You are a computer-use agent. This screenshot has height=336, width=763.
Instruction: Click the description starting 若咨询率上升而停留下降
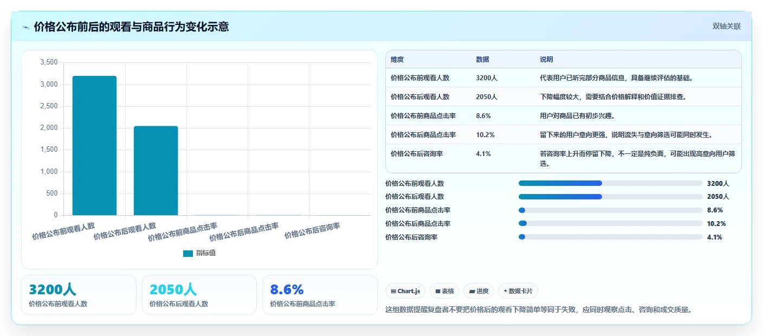point(637,158)
